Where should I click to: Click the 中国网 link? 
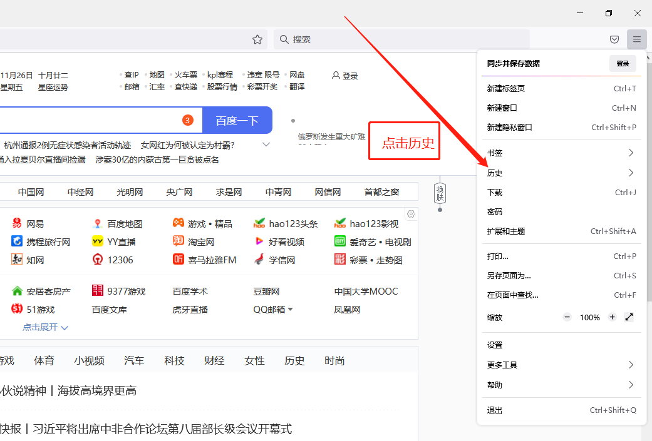[x=31, y=192]
